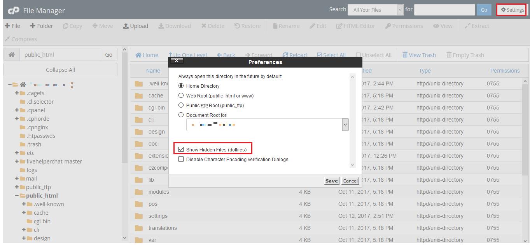The width and height of the screenshot is (530, 245).
Task: Click the search text field
Action: click(x=444, y=10)
